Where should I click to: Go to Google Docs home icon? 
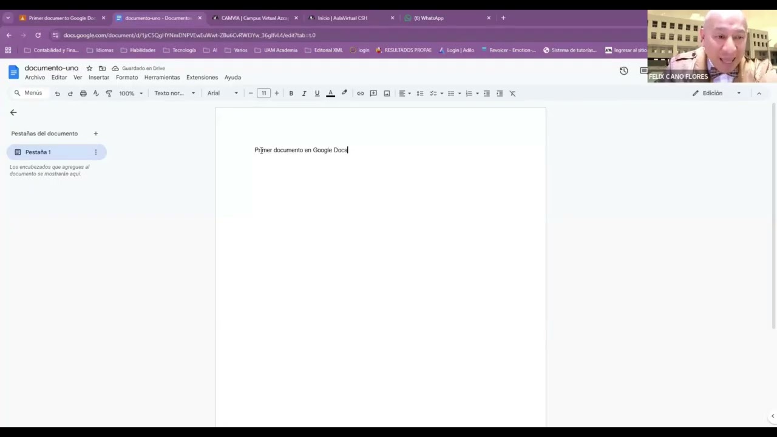(x=13, y=73)
